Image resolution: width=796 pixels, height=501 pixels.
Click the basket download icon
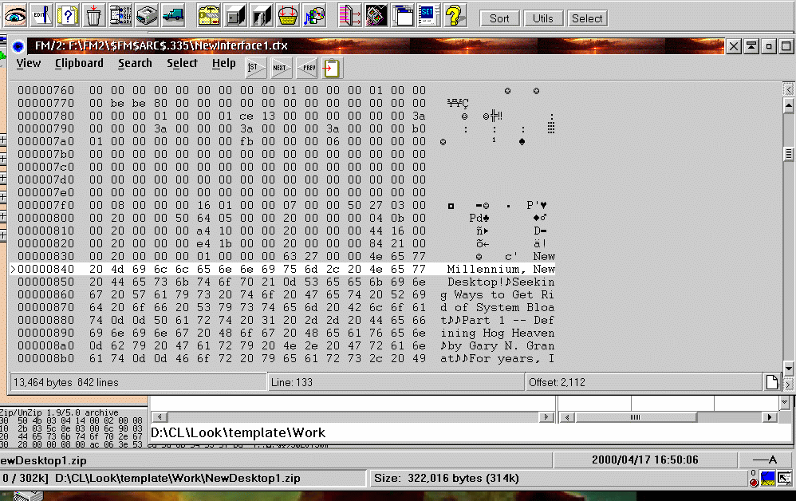[289, 14]
